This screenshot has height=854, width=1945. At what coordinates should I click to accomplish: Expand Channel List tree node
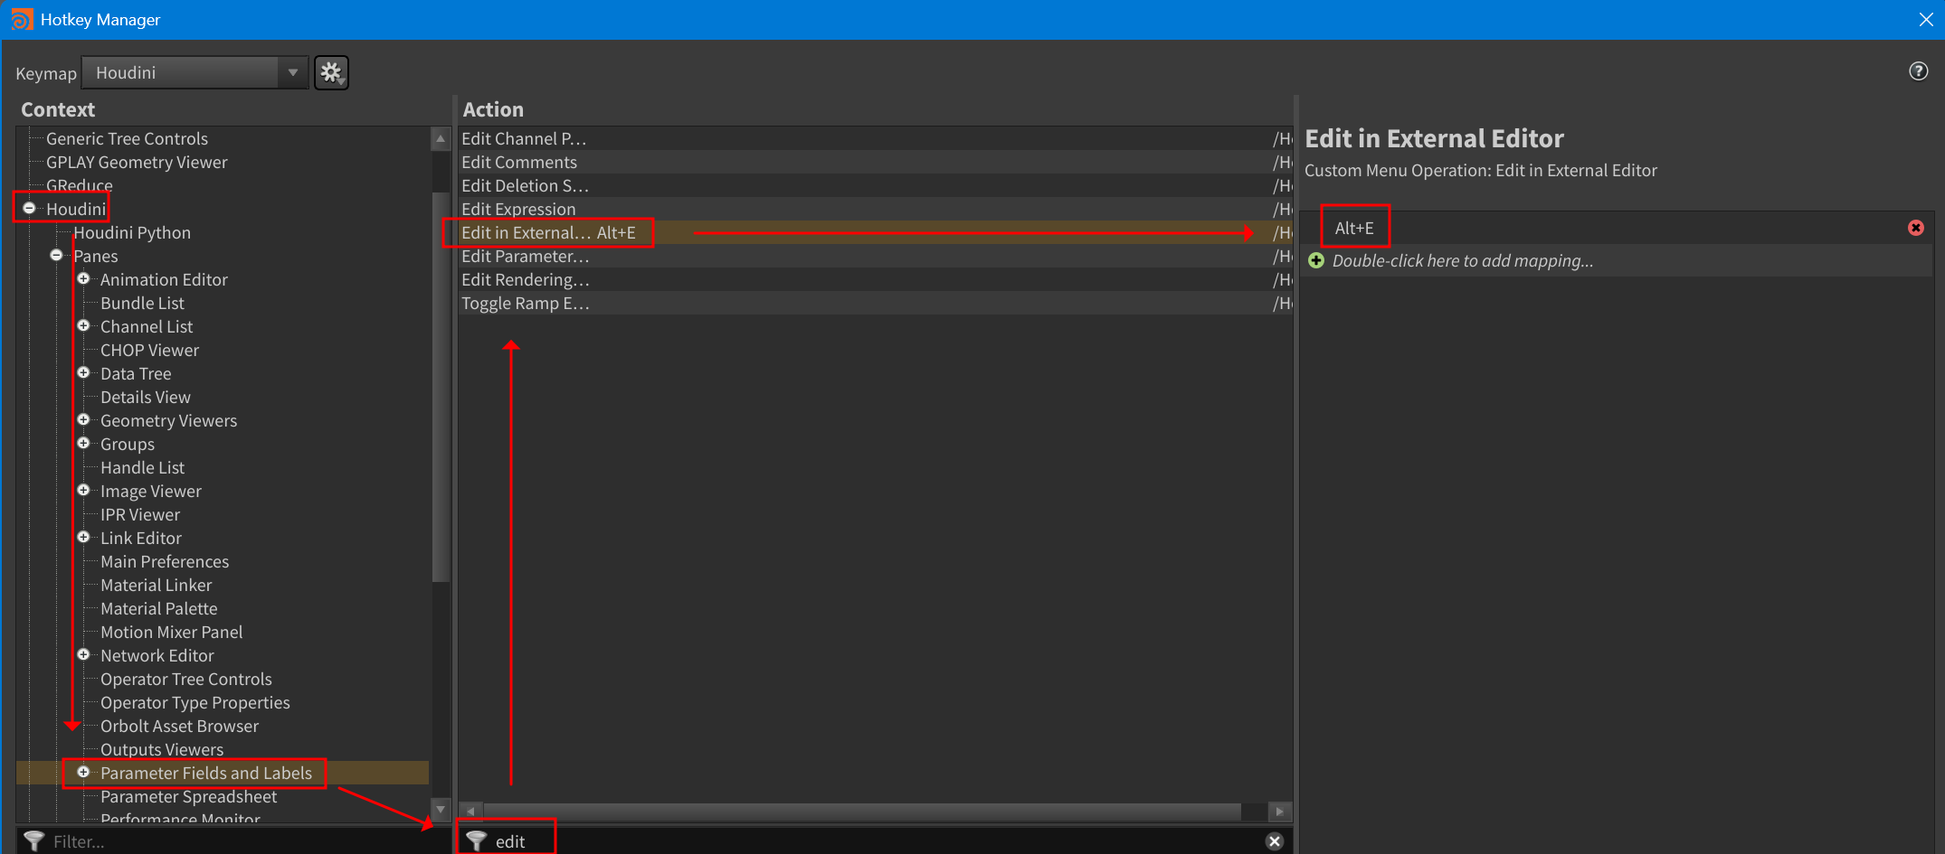(x=83, y=325)
